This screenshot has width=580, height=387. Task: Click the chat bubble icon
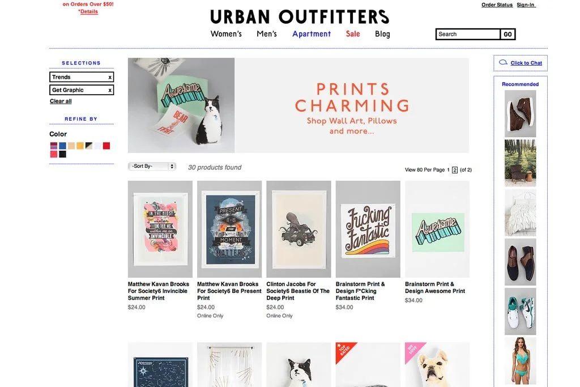[x=503, y=62]
